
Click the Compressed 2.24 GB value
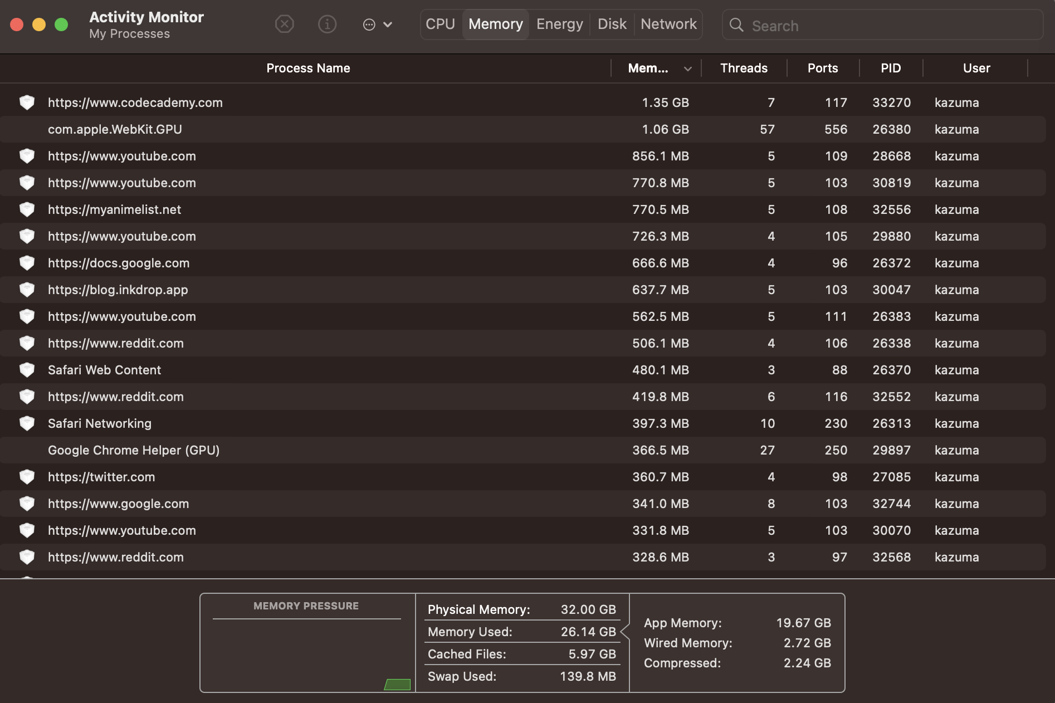(x=807, y=663)
